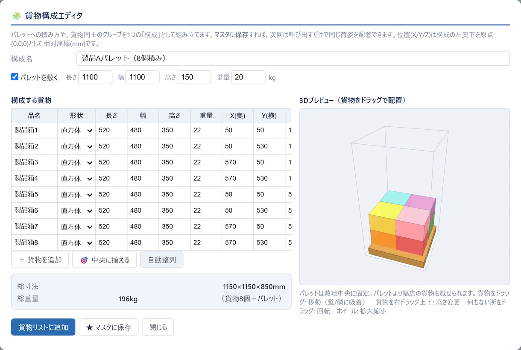Viewport: 521px width, 350px height.
Task: Click the 品名 cell 製品箱8
Action: tap(34, 242)
